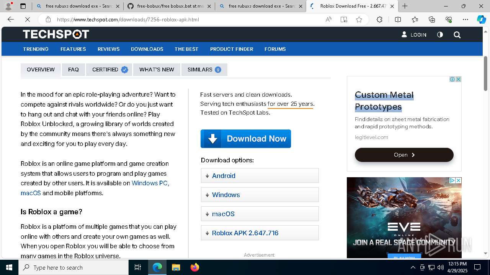This screenshot has height=275, width=490.
Task: Switch to What's New tab
Action: 157,70
